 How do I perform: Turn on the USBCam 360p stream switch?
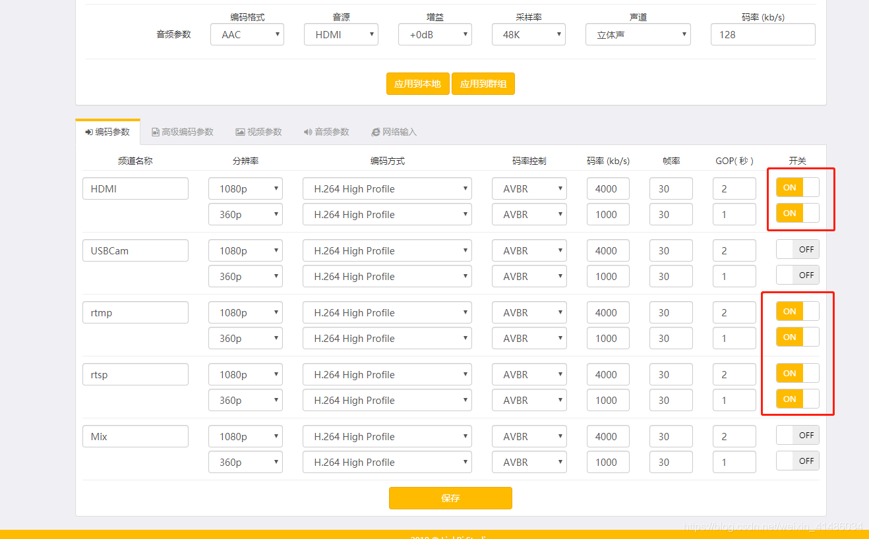[798, 275]
